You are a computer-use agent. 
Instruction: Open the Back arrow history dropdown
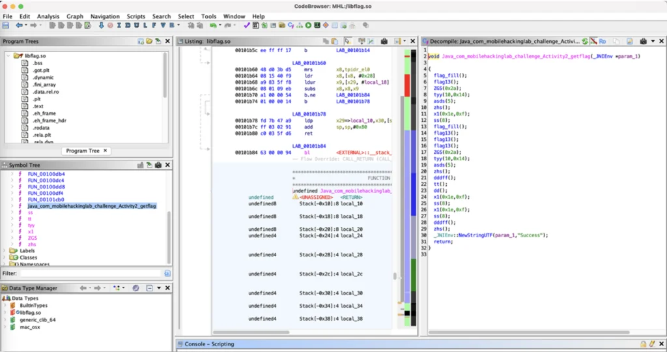[x=25, y=25]
